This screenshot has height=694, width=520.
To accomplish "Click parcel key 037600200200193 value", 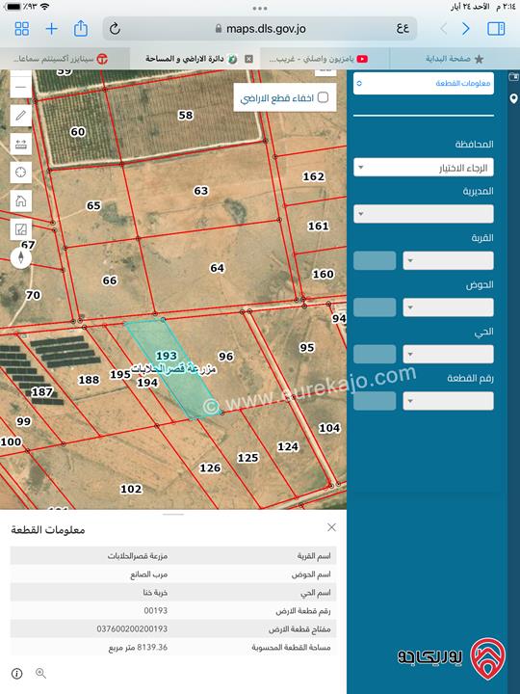I will click(x=132, y=628).
